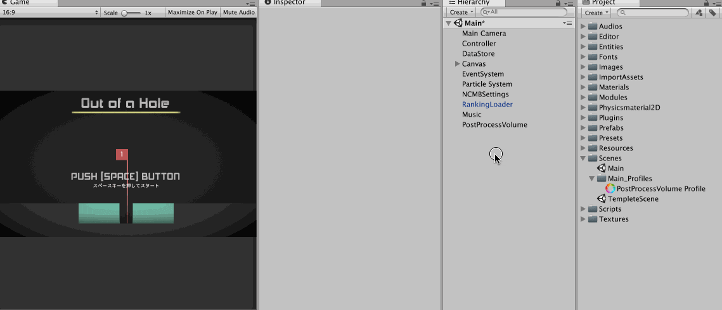
Task: Open the Main* scene row options icon
Action: 567,23
